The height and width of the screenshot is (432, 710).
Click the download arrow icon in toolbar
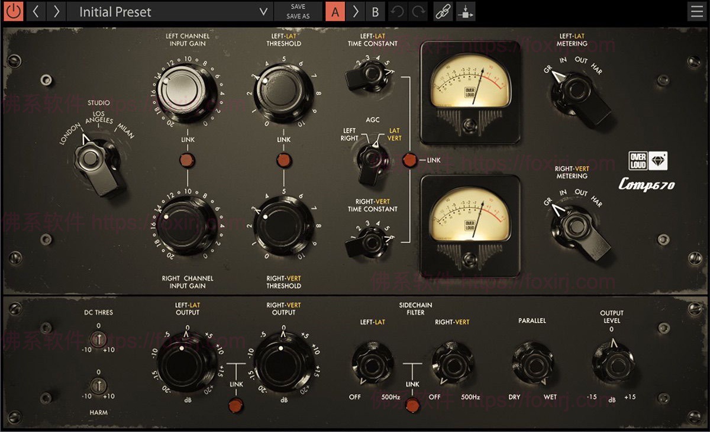point(466,12)
